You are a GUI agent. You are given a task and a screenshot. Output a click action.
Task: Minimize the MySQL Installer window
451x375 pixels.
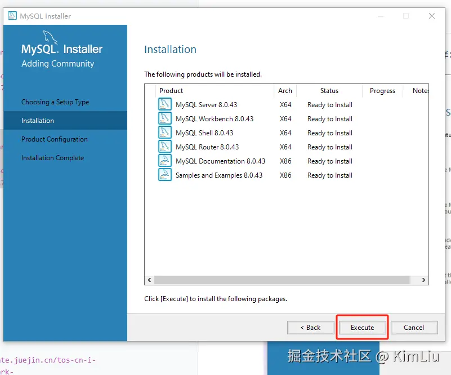click(381, 16)
